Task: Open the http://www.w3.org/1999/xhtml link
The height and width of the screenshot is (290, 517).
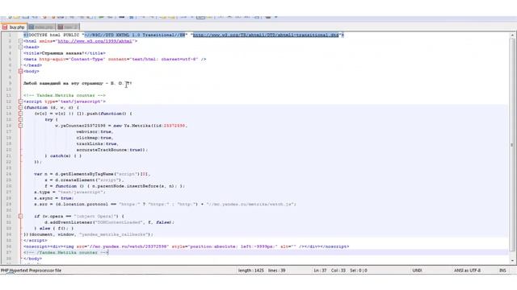Action: click(95, 41)
